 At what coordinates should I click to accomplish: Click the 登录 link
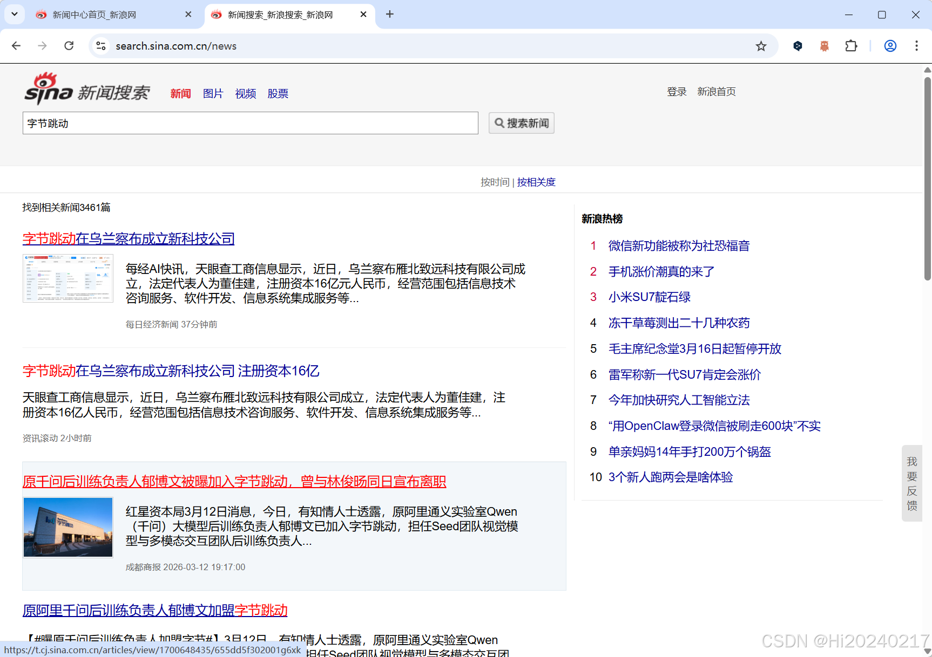(x=677, y=92)
